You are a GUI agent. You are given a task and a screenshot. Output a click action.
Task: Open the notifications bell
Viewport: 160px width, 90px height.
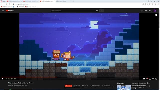click(150, 11)
